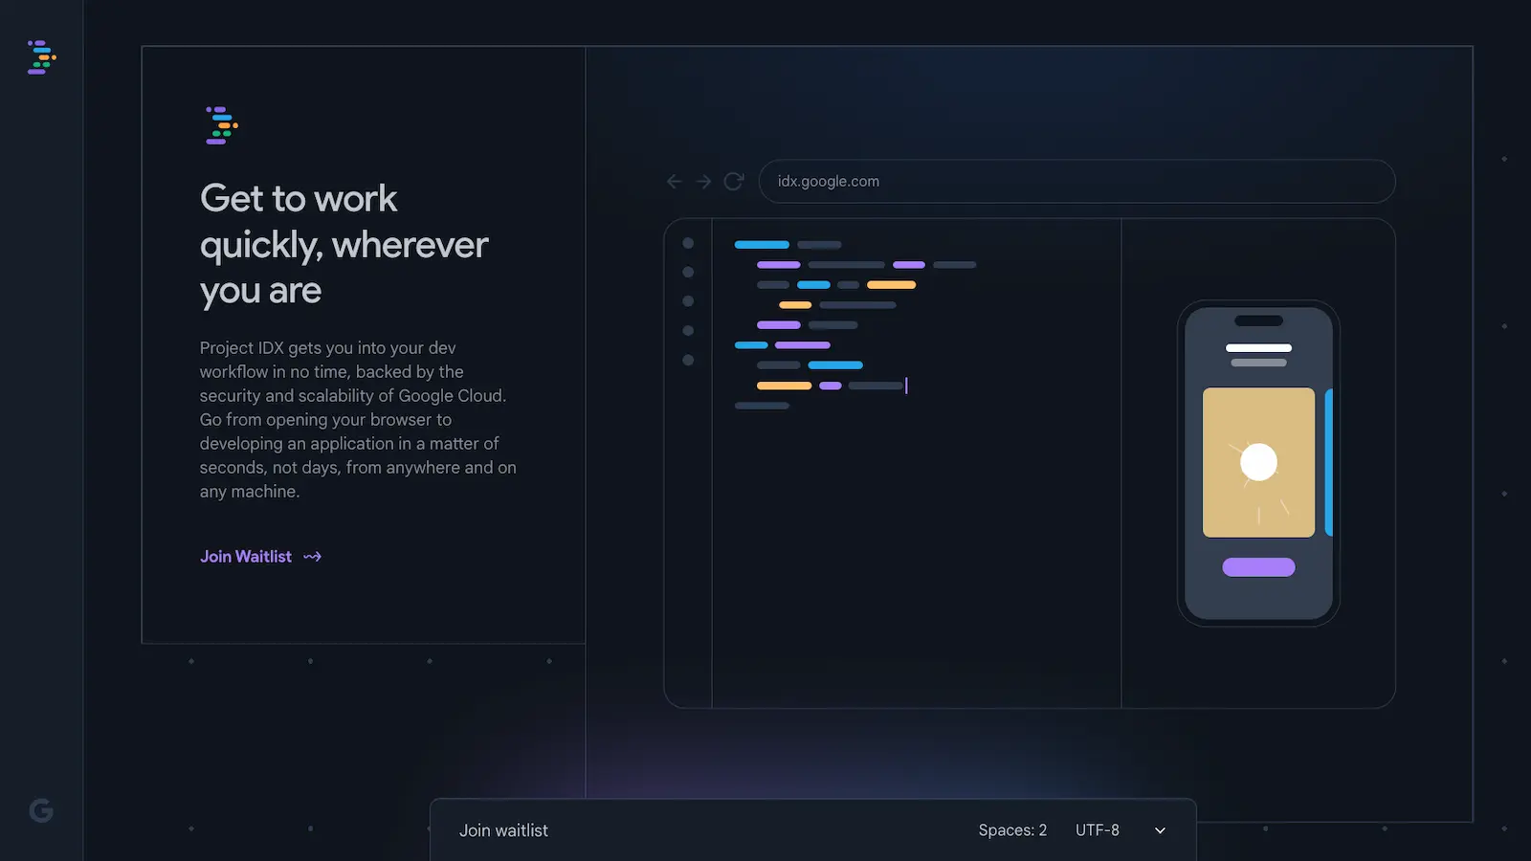Click the Project IDX logo above the headline

pyautogui.click(x=222, y=125)
